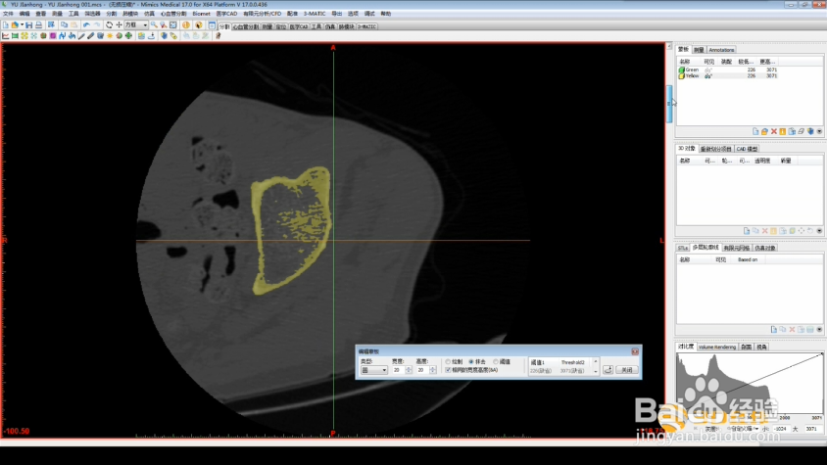The width and height of the screenshot is (827, 465).
Task: Select the magnifier zoom tool icon
Action: [x=154, y=25]
